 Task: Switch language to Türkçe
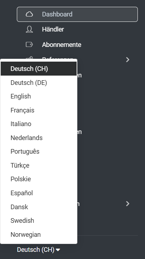point(39,166)
